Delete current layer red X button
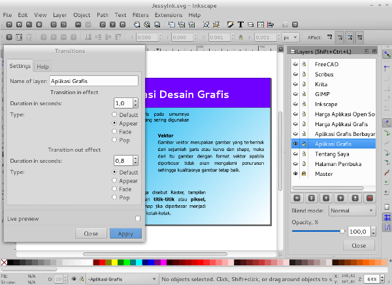392x285 pixels. pos(370,199)
